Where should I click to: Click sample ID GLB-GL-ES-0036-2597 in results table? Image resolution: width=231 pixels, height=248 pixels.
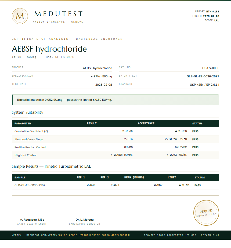click(x=30, y=185)
